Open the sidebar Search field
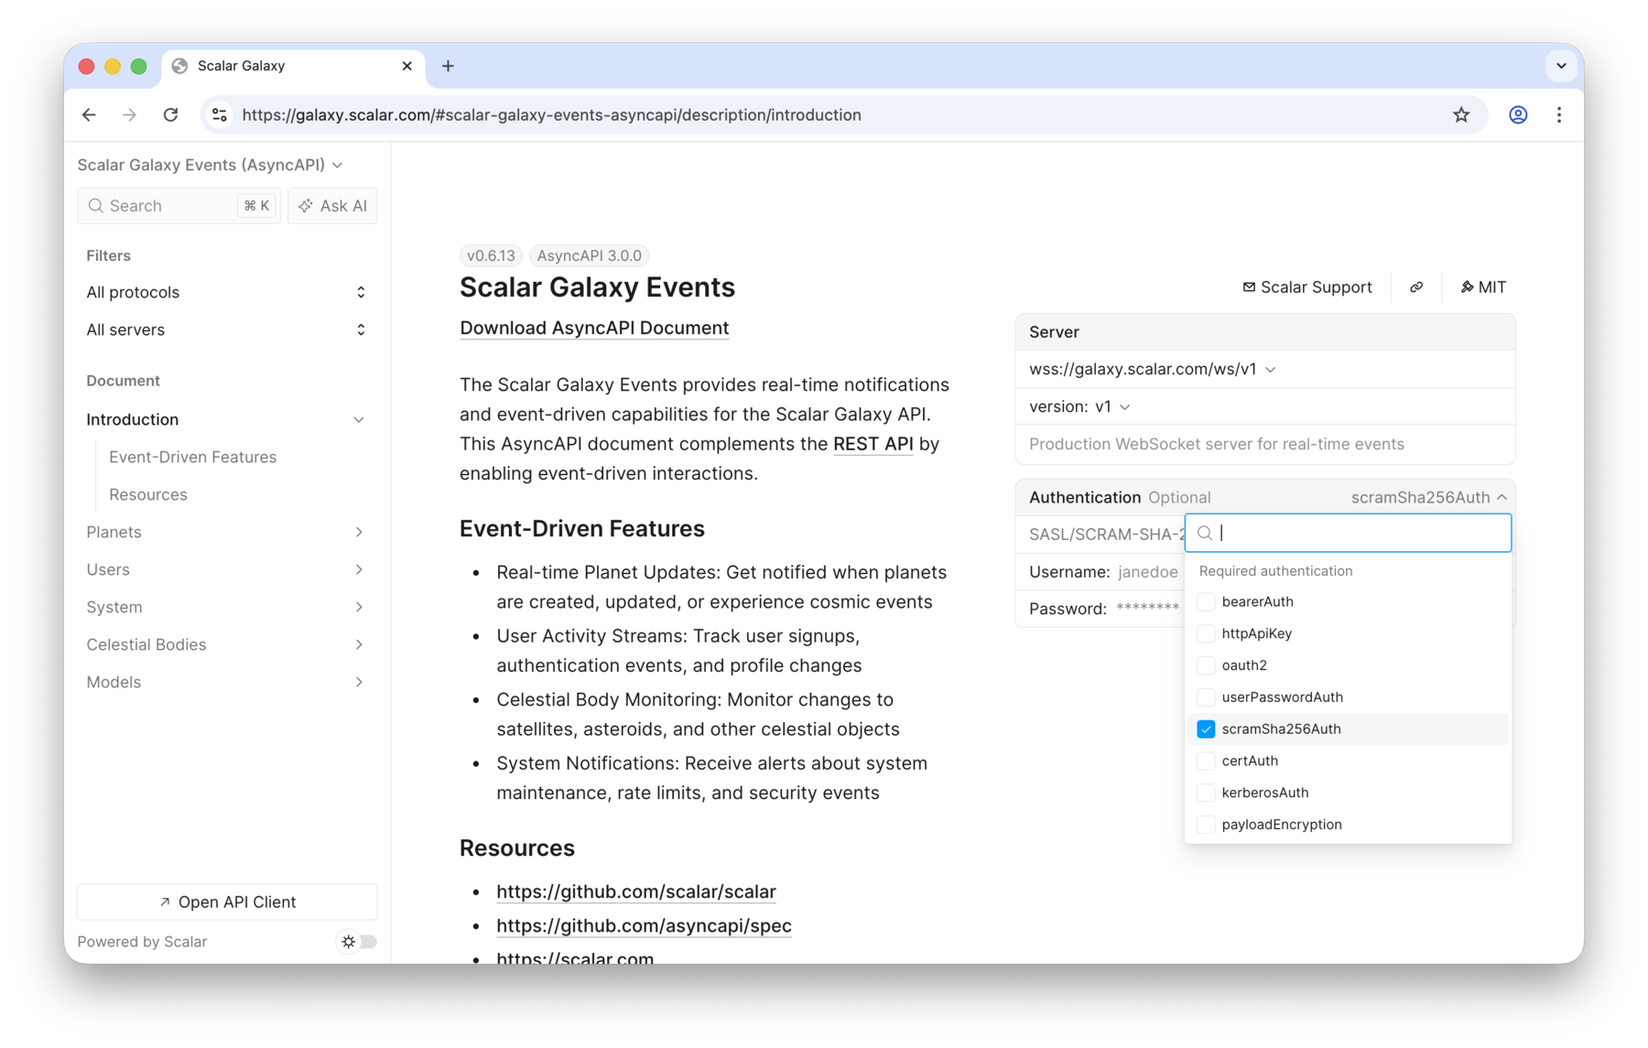This screenshot has width=1648, height=1048. click(x=179, y=206)
